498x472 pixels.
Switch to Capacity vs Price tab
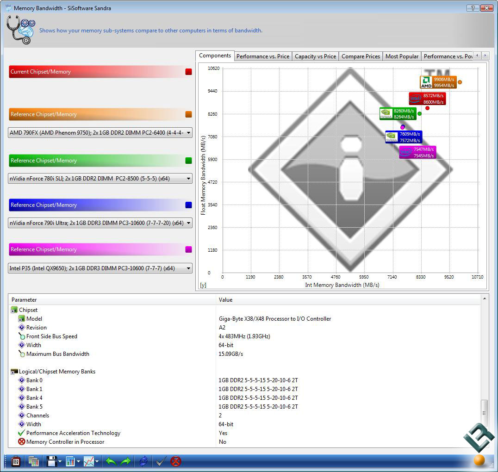(315, 56)
